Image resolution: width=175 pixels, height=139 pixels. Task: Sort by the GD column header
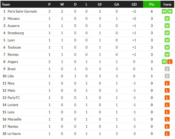point(134,4)
